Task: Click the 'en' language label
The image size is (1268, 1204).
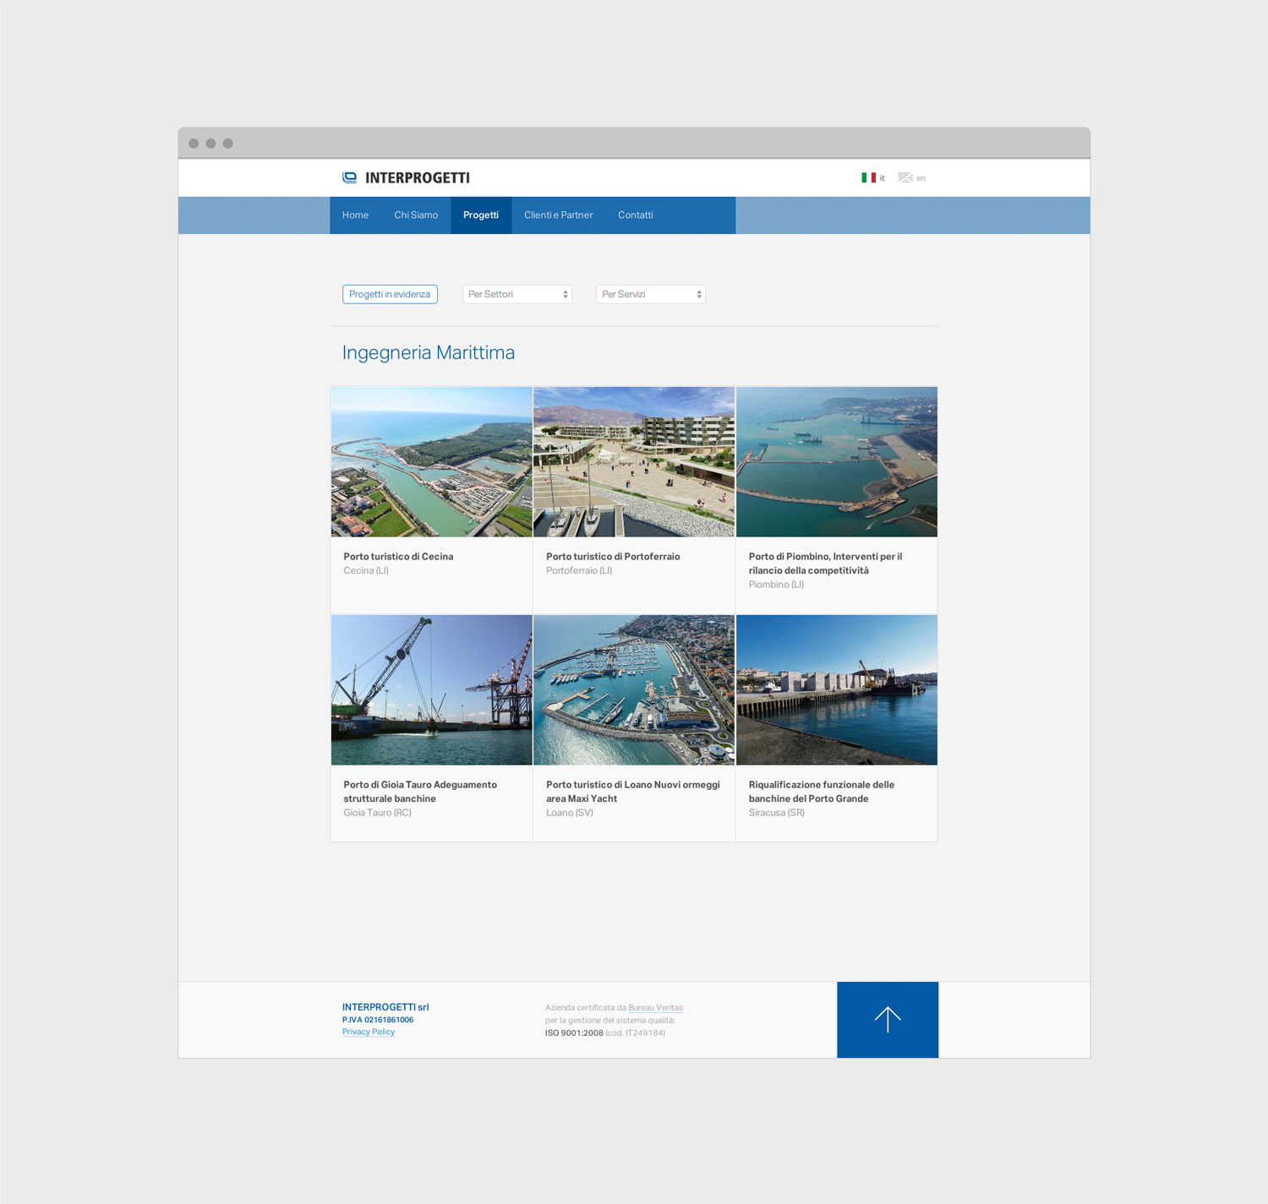Action: point(921,178)
